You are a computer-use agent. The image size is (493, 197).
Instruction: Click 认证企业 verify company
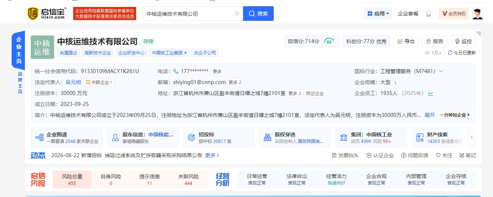pyautogui.click(x=380, y=155)
